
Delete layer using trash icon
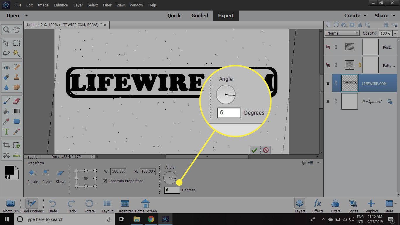point(386,25)
